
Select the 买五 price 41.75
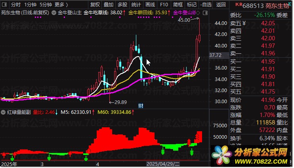(268, 92)
